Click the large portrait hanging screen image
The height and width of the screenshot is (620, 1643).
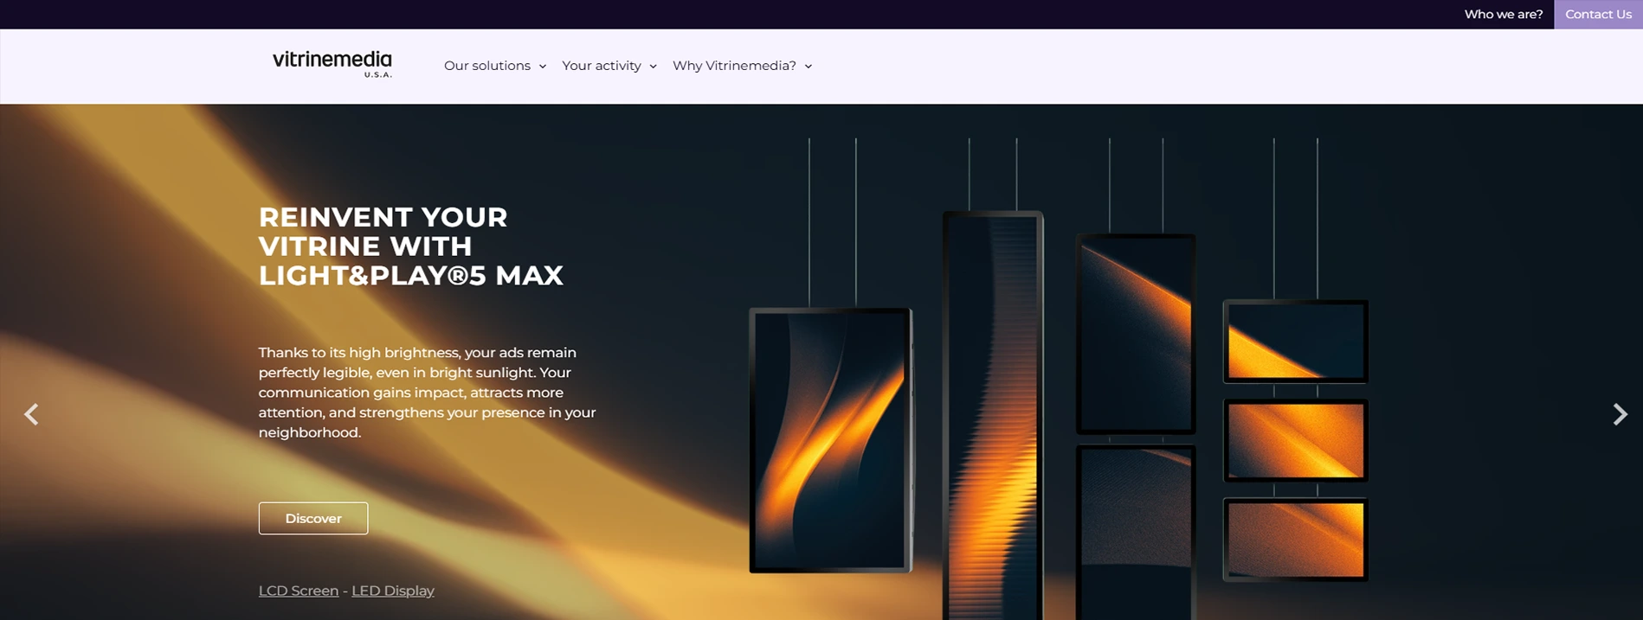(x=830, y=440)
